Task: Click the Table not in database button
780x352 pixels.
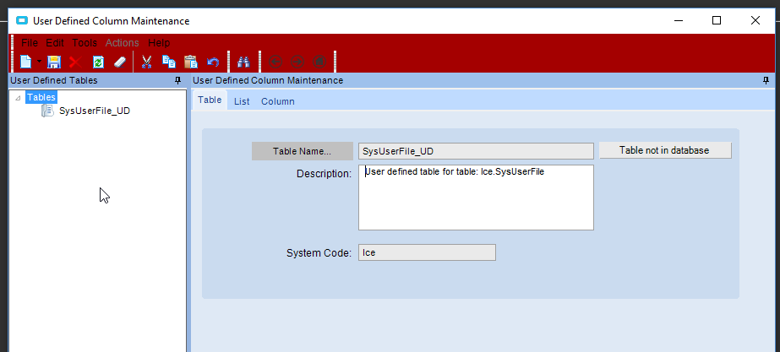Action: [665, 150]
